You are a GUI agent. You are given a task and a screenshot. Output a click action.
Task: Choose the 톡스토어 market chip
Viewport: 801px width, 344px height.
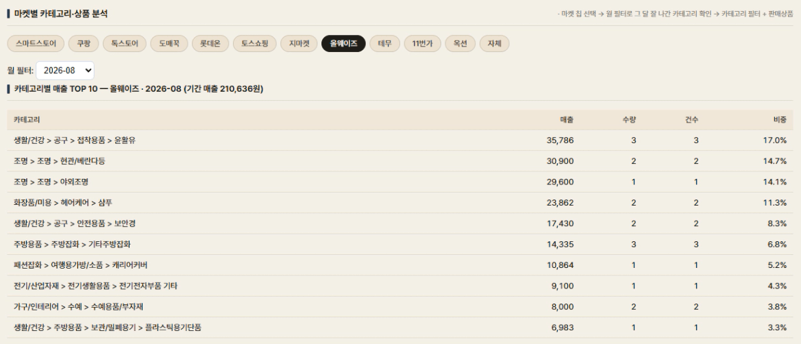pos(124,44)
